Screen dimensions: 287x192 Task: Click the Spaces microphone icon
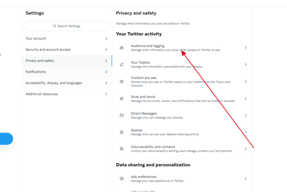(x=122, y=132)
